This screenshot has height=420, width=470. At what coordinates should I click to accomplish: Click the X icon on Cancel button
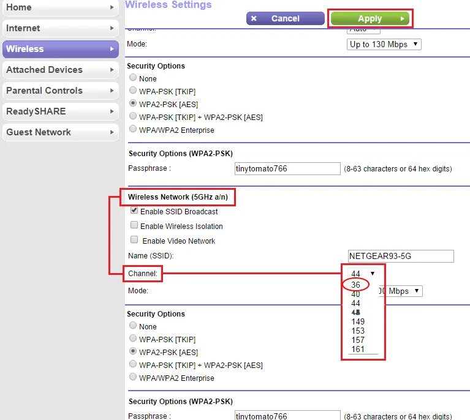point(254,18)
